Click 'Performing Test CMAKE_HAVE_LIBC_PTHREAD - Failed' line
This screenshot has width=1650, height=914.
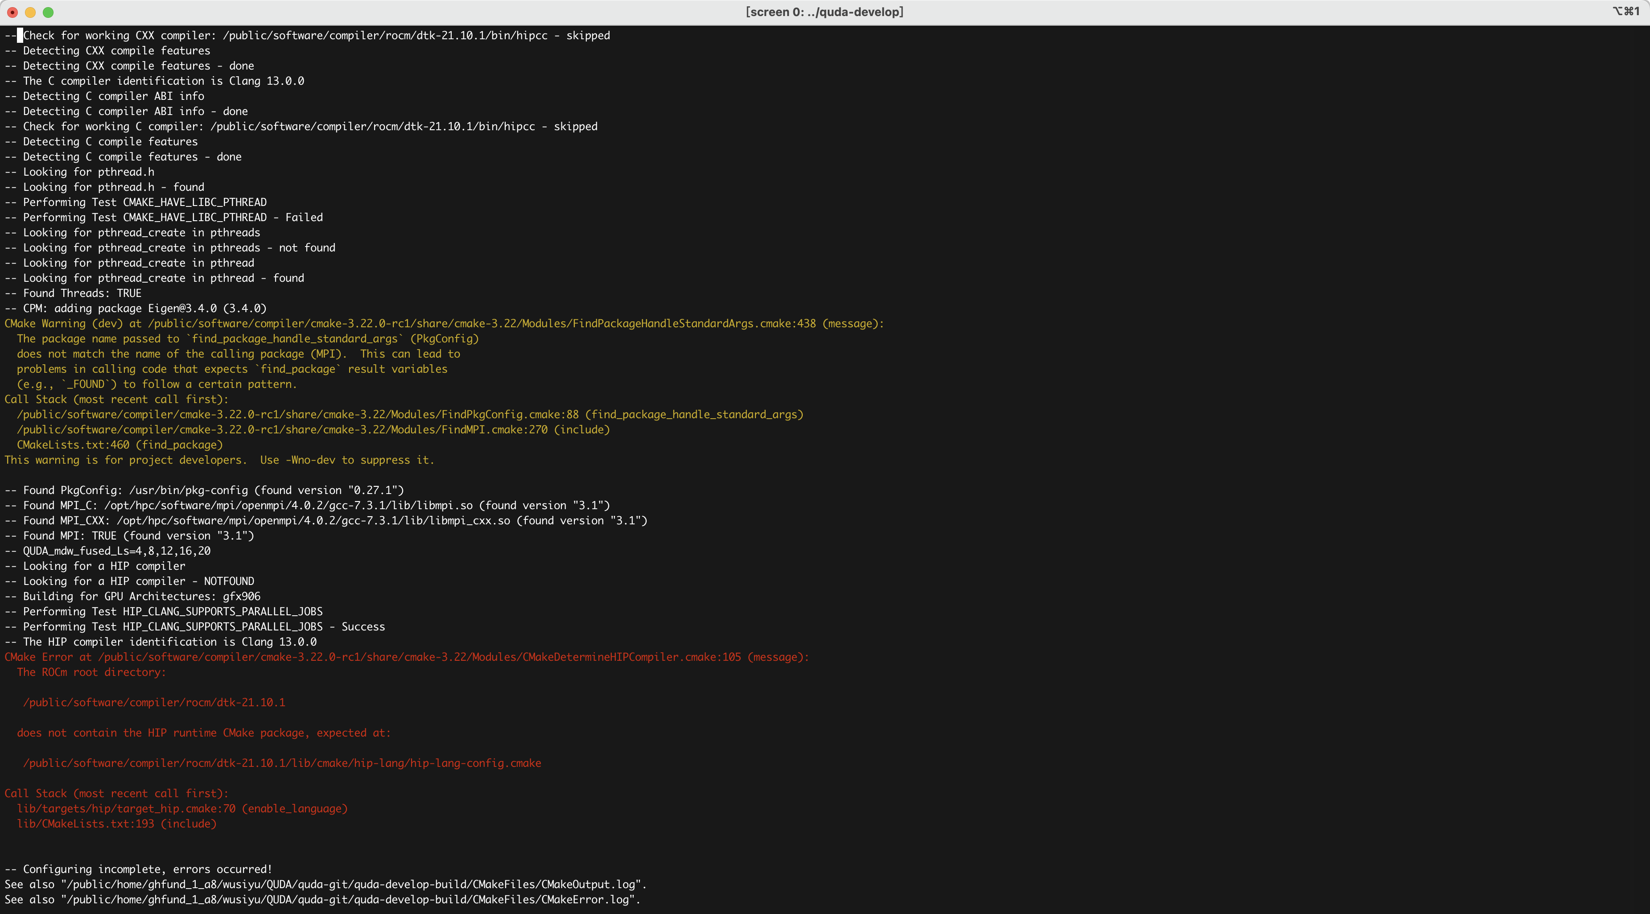(164, 217)
